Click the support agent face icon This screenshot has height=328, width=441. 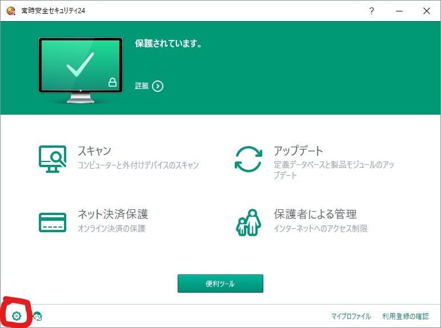click(37, 316)
